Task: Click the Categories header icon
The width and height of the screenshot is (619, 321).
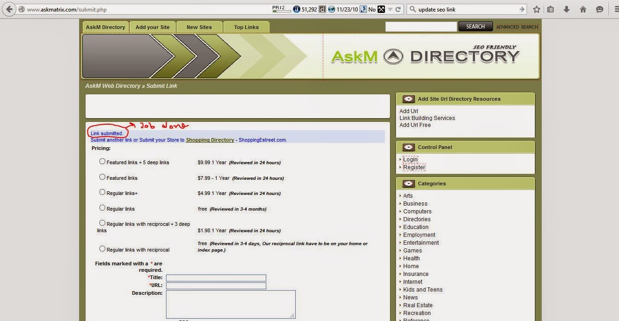Action: tap(408, 183)
